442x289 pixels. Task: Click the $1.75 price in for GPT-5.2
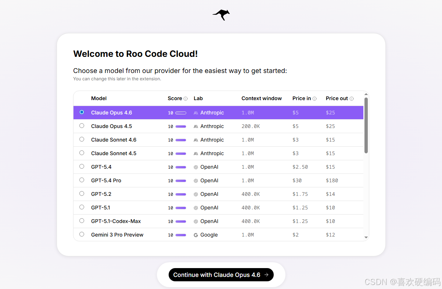(300, 194)
